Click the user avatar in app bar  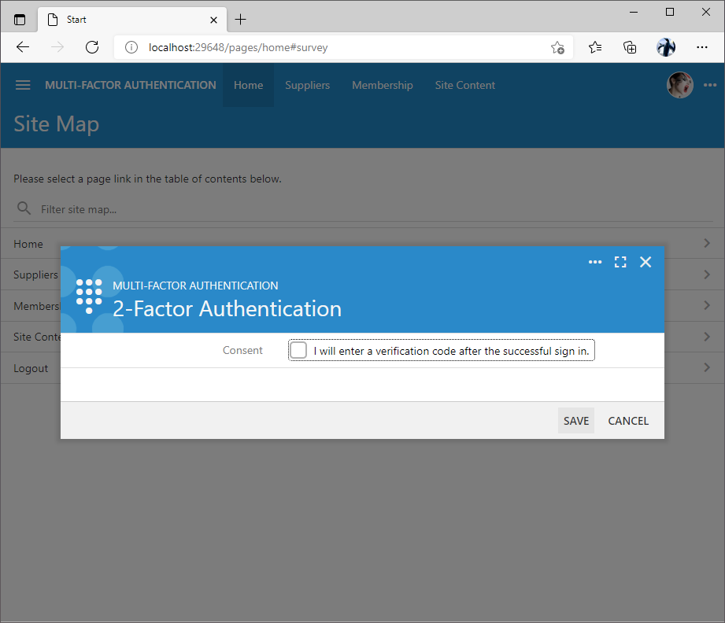(679, 85)
